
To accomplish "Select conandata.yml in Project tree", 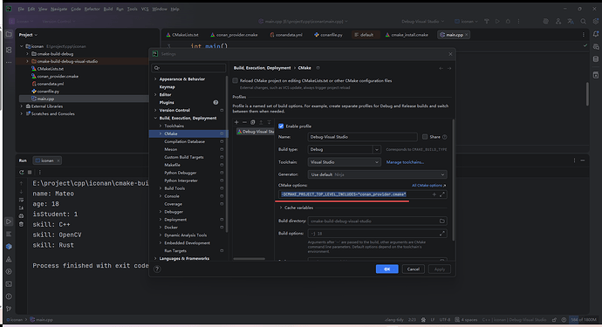I will tap(51, 84).
